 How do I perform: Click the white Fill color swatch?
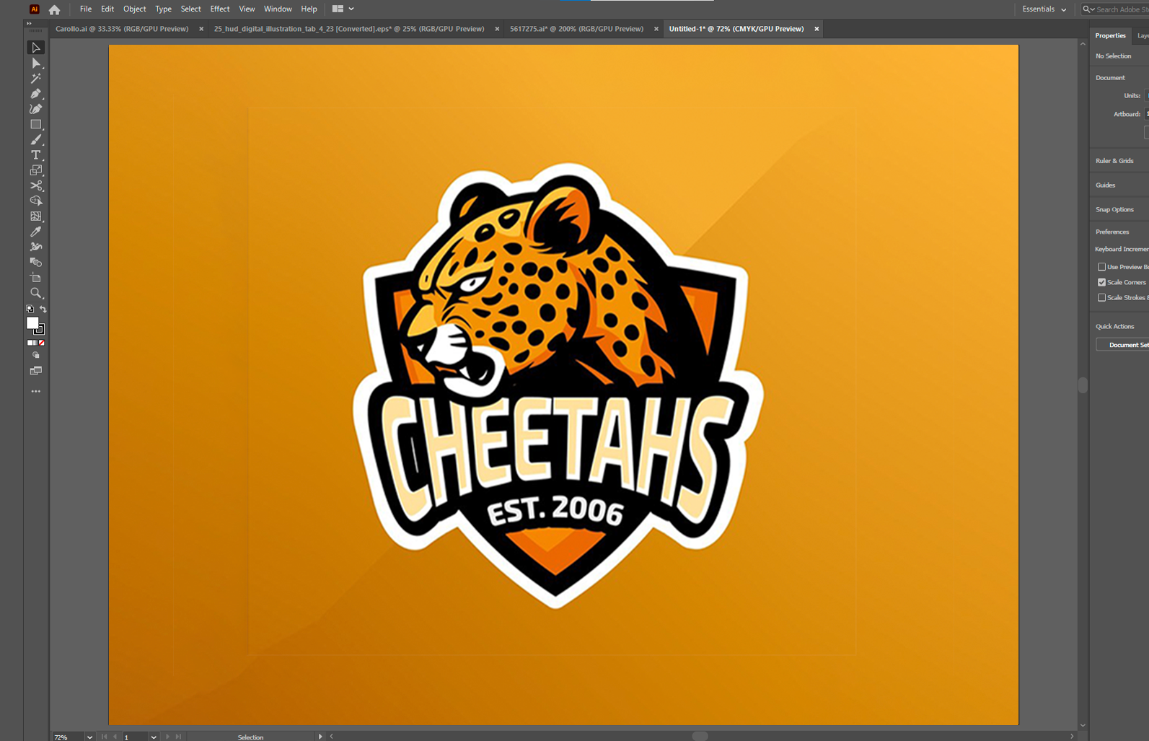point(32,323)
